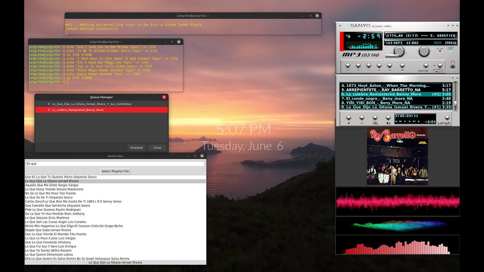Click the minus remove knob in playlist
484x272 pixels.
(362, 118)
